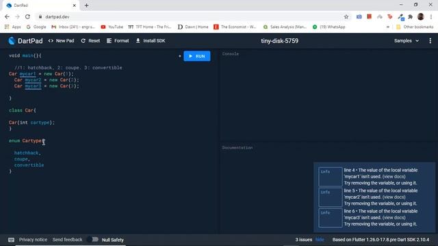
Task: Open Dawn Home bookmark
Action: pos(193,27)
